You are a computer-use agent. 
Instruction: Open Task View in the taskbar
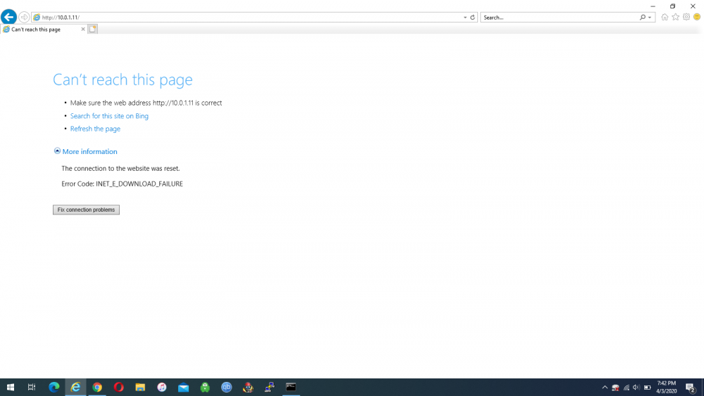click(32, 387)
